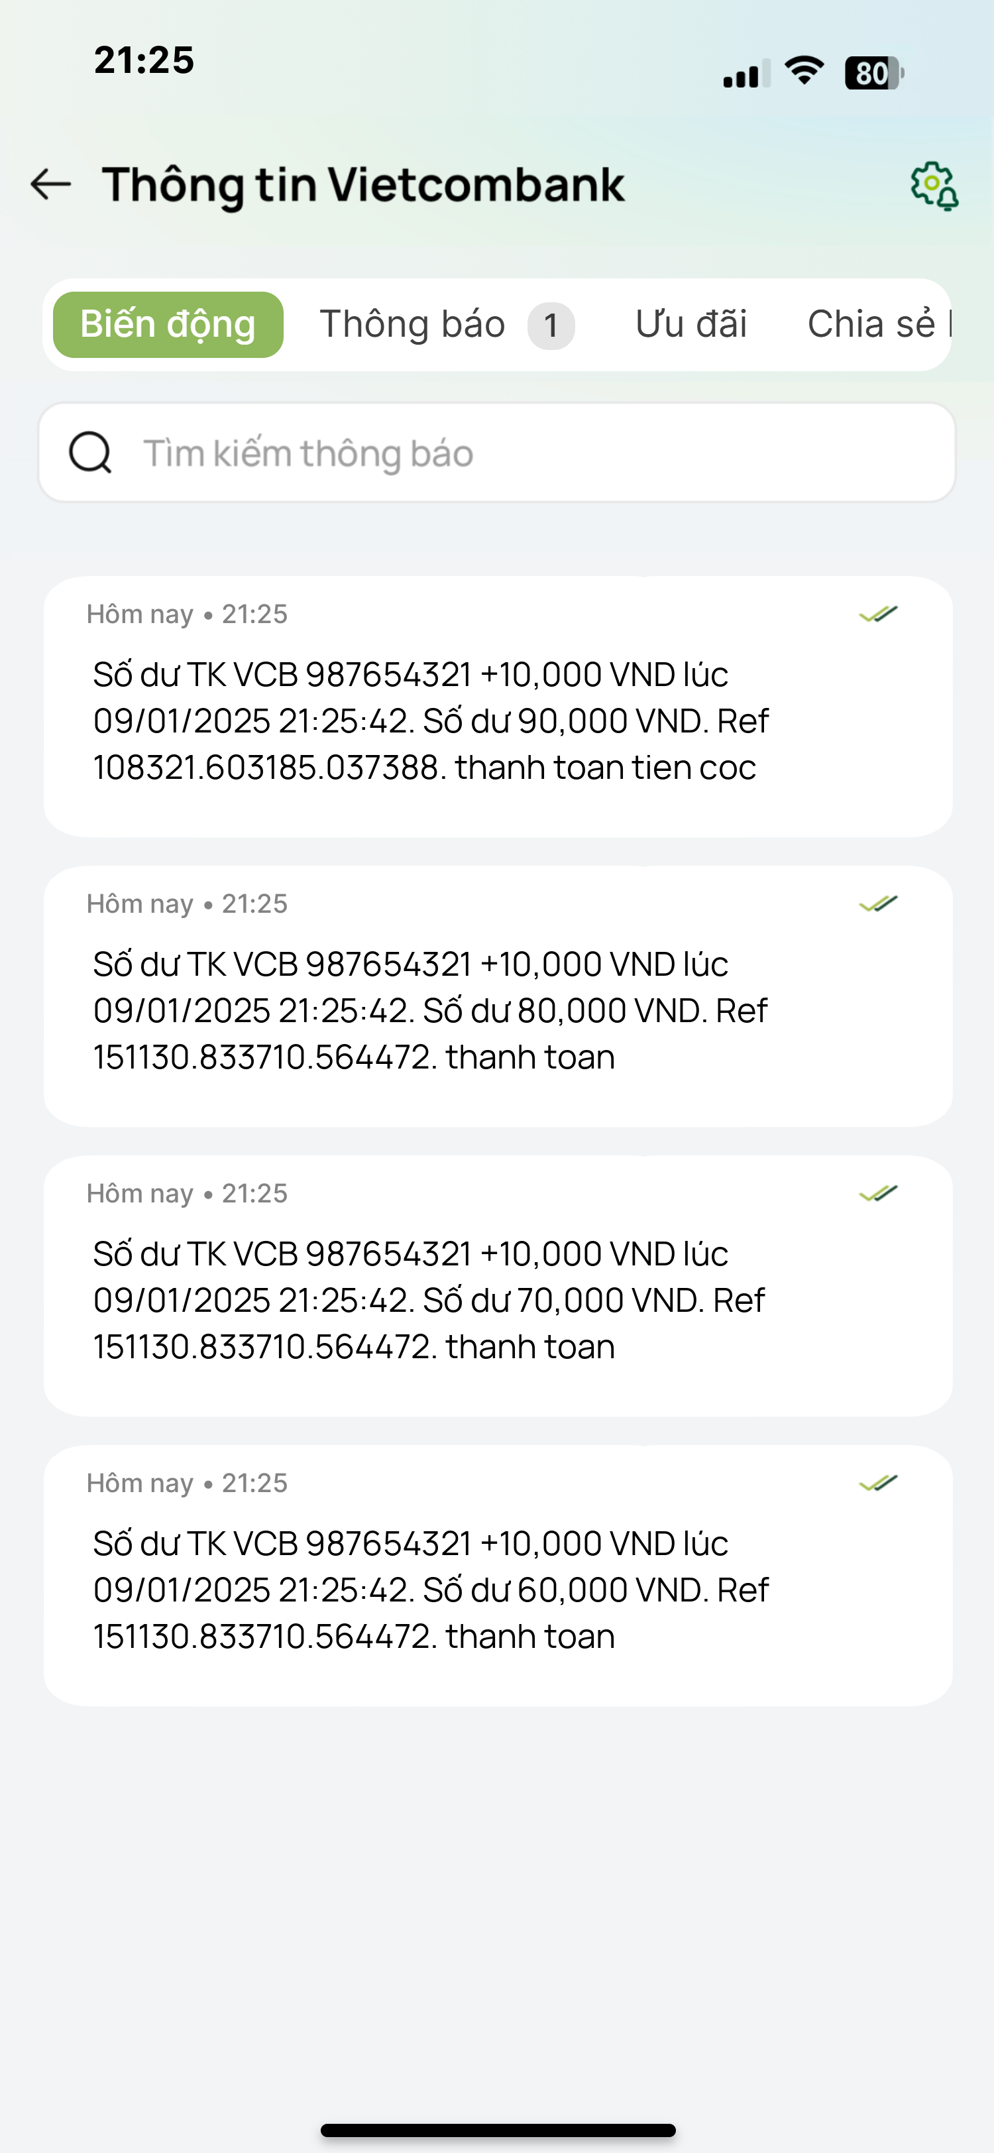The height and width of the screenshot is (2153, 994).
Task: Tap the search magnifier icon
Action: pos(90,453)
